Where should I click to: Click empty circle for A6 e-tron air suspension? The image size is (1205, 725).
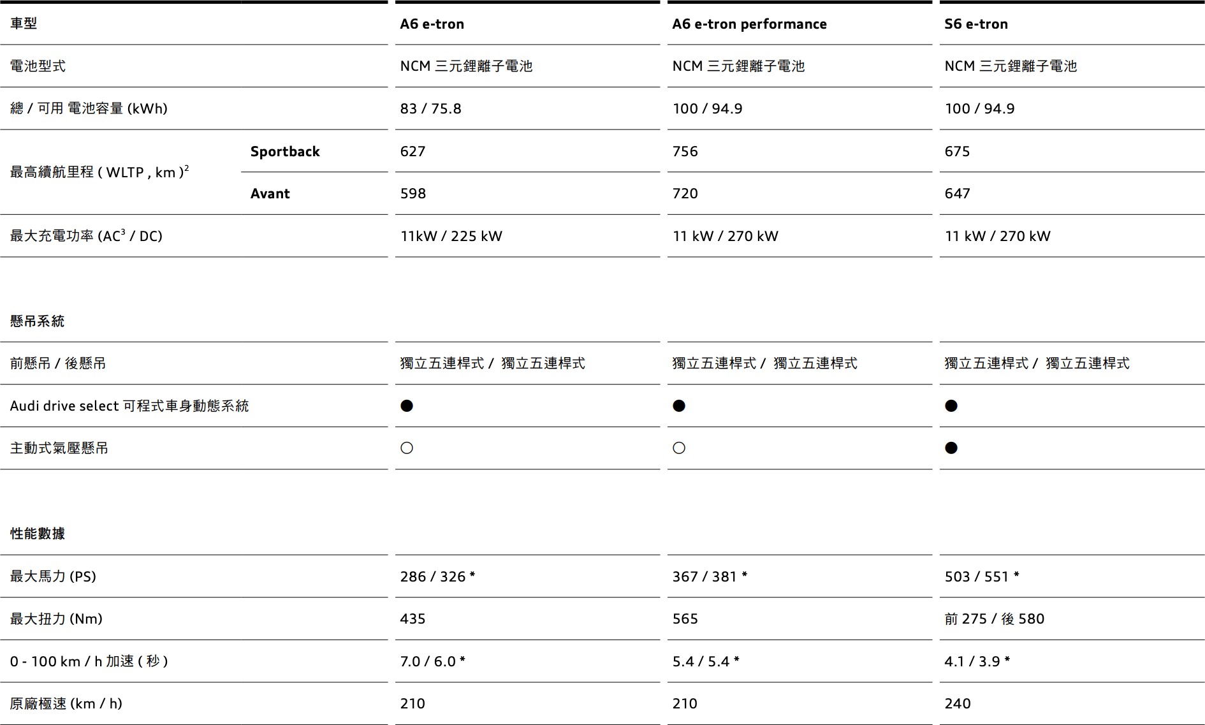pyautogui.click(x=407, y=448)
